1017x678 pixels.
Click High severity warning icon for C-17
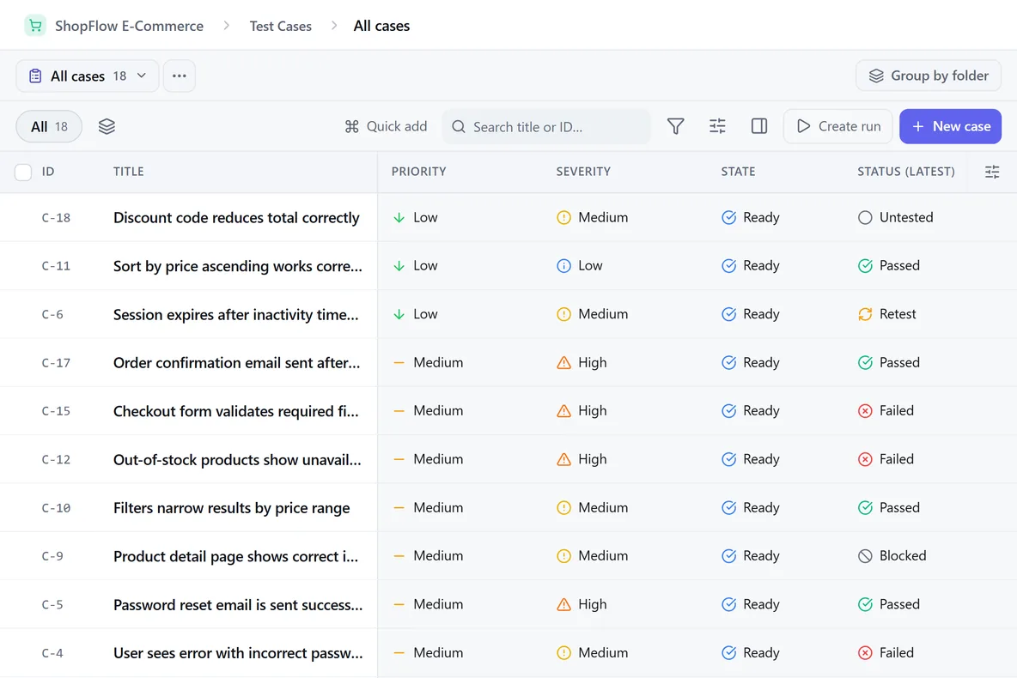click(x=563, y=363)
